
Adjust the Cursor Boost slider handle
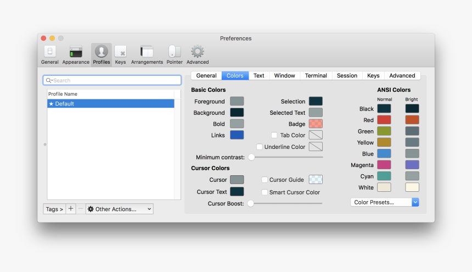click(250, 203)
